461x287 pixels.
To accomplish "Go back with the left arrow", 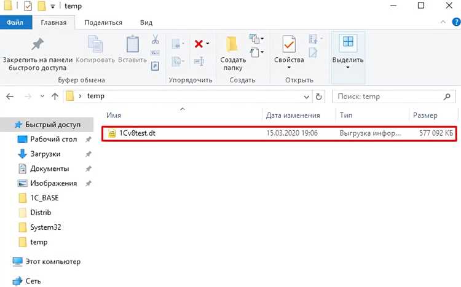I will pyautogui.click(x=10, y=96).
